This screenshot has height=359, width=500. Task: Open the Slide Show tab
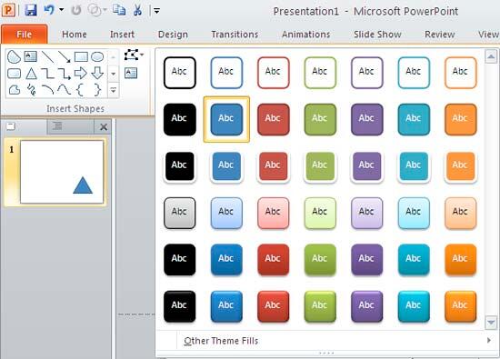(377, 35)
